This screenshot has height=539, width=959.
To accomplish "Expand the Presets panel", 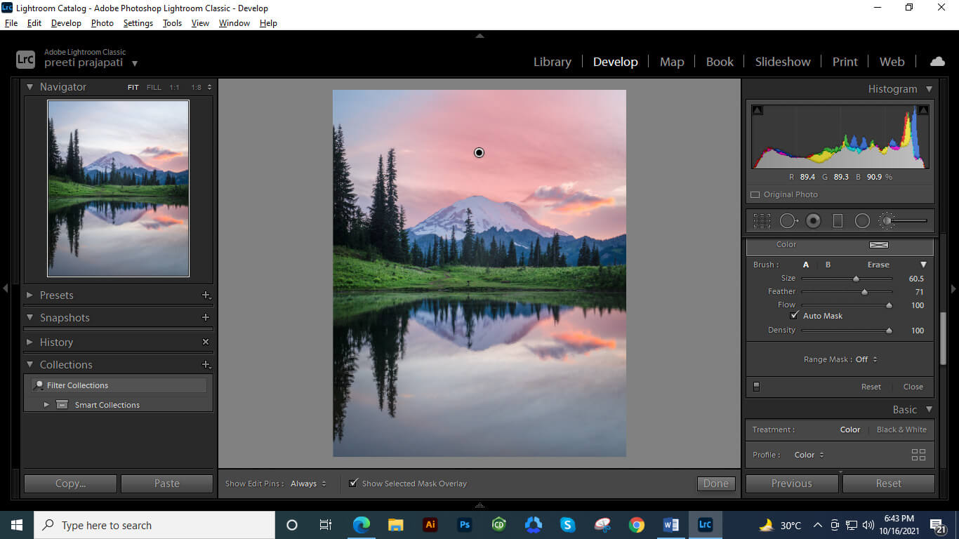I will (x=56, y=295).
